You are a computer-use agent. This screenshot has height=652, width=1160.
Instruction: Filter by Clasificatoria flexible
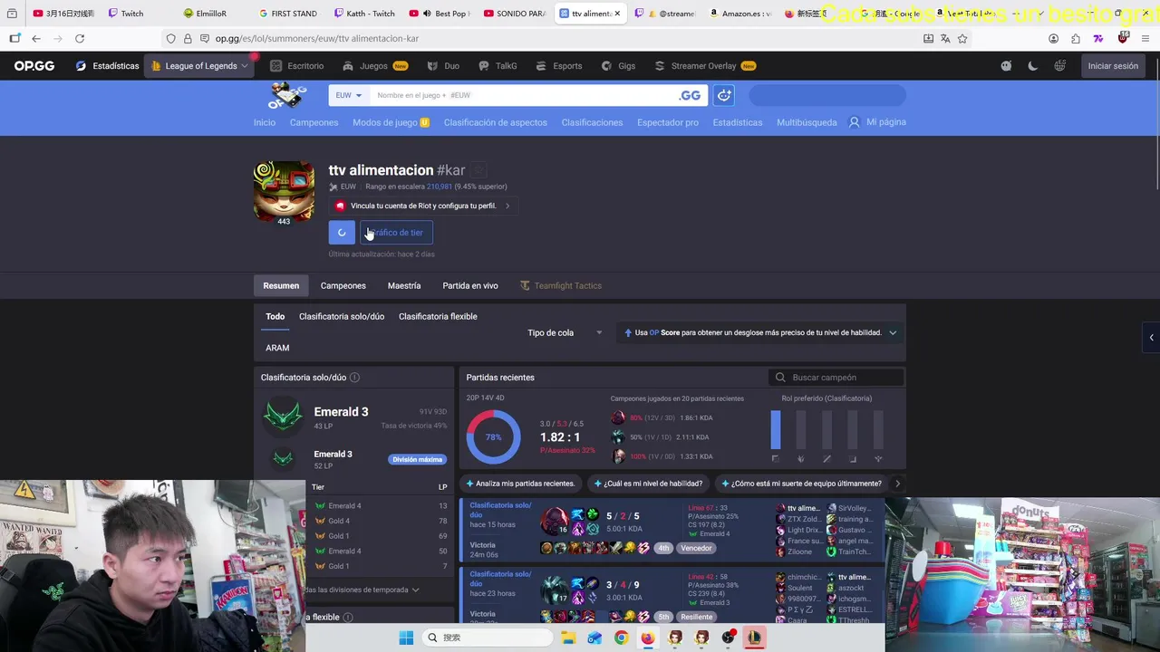(x=438, y=316)
